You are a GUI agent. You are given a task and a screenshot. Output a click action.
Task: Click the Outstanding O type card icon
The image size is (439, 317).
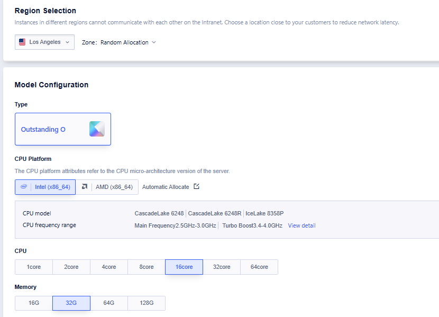97,129
